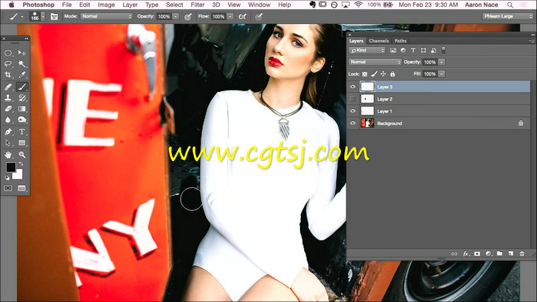Lock image pixels
The height and width of the screenshot is (302, 537).
pos(374,74)
